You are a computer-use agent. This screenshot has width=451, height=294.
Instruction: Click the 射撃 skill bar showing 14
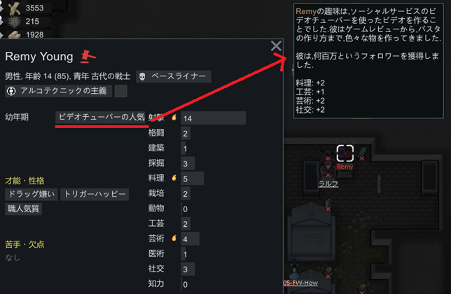point(214,118)
